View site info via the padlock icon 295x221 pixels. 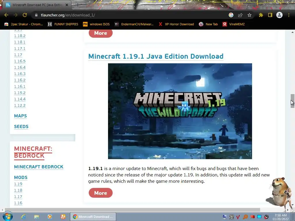[x=36, y=15]
